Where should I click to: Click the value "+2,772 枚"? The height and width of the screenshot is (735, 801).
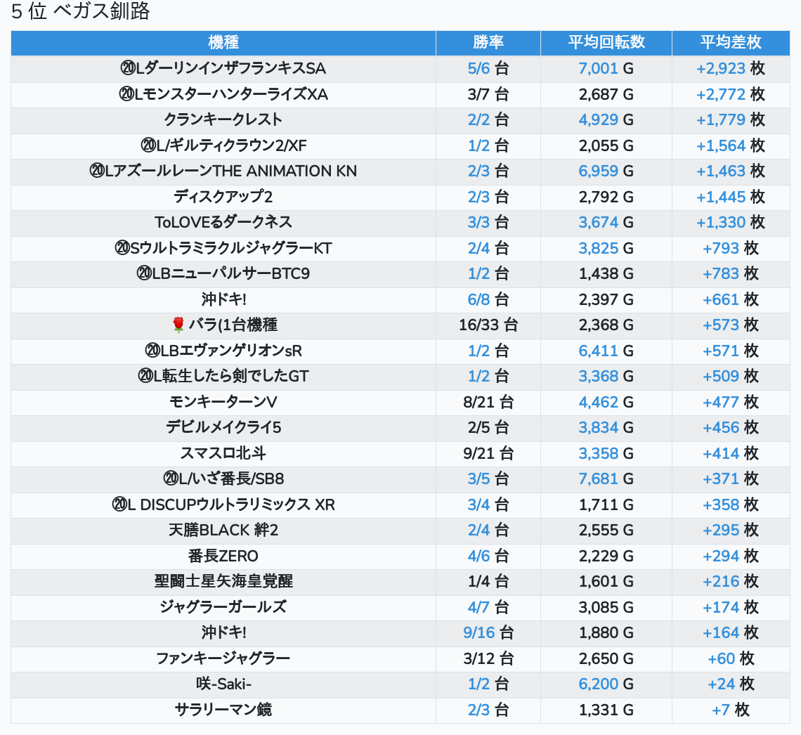(731, 94)
